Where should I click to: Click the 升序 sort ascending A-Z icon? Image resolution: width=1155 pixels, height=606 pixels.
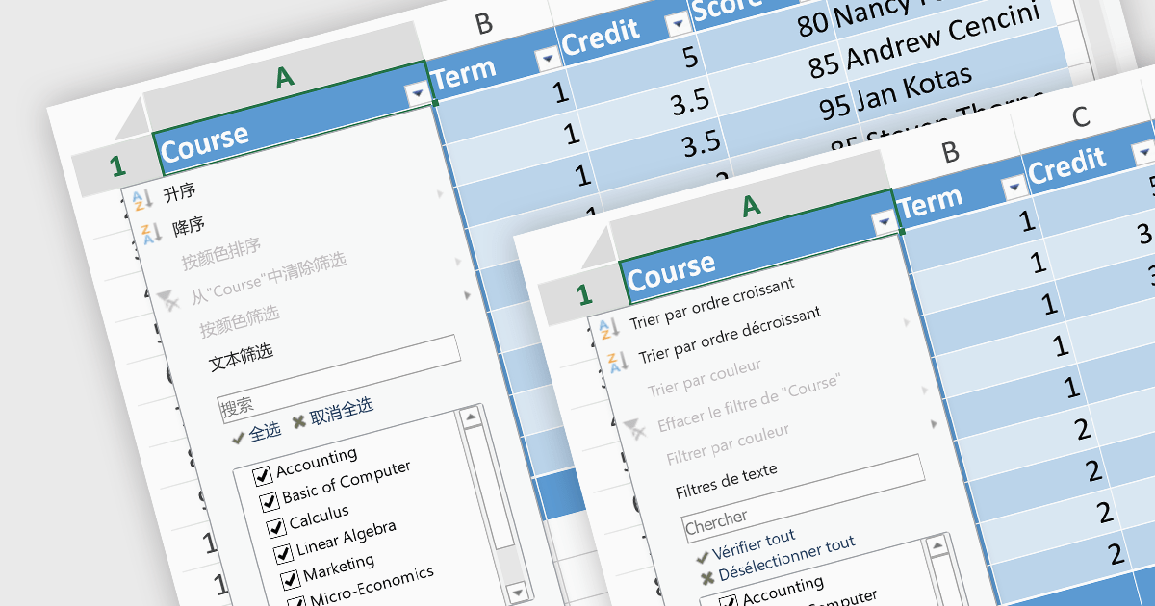pyautogui.click(x=141, y=200)
